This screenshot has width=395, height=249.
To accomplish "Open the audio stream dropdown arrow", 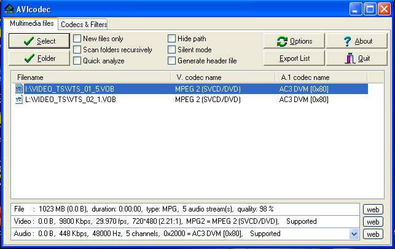I will pos(354,234).
